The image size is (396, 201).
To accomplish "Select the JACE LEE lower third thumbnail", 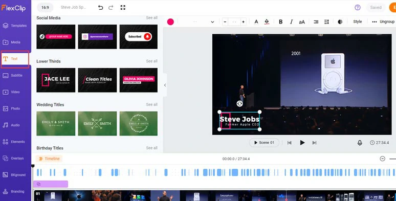I will (56, 80).
